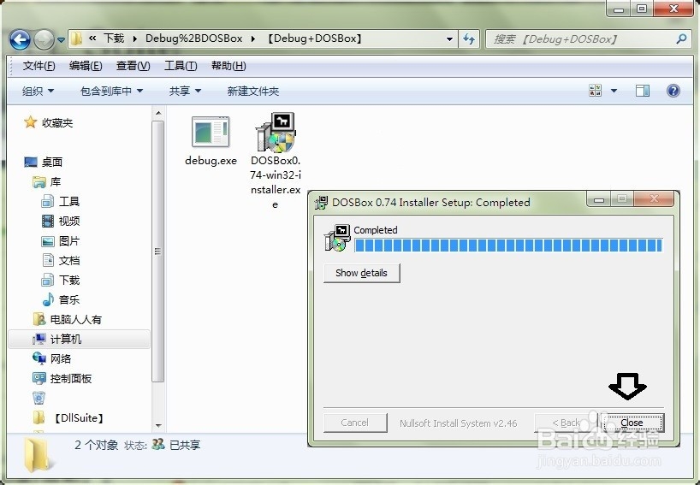Screen dimensions: 700x485
Task: Open the 工具 library
Action: pyautogui.click(x=68, y=202)
